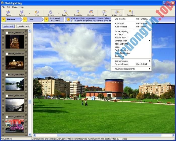176x141 pixels.
Task: Switch to Print, email, and share tab
Action: tap(54, 19)
